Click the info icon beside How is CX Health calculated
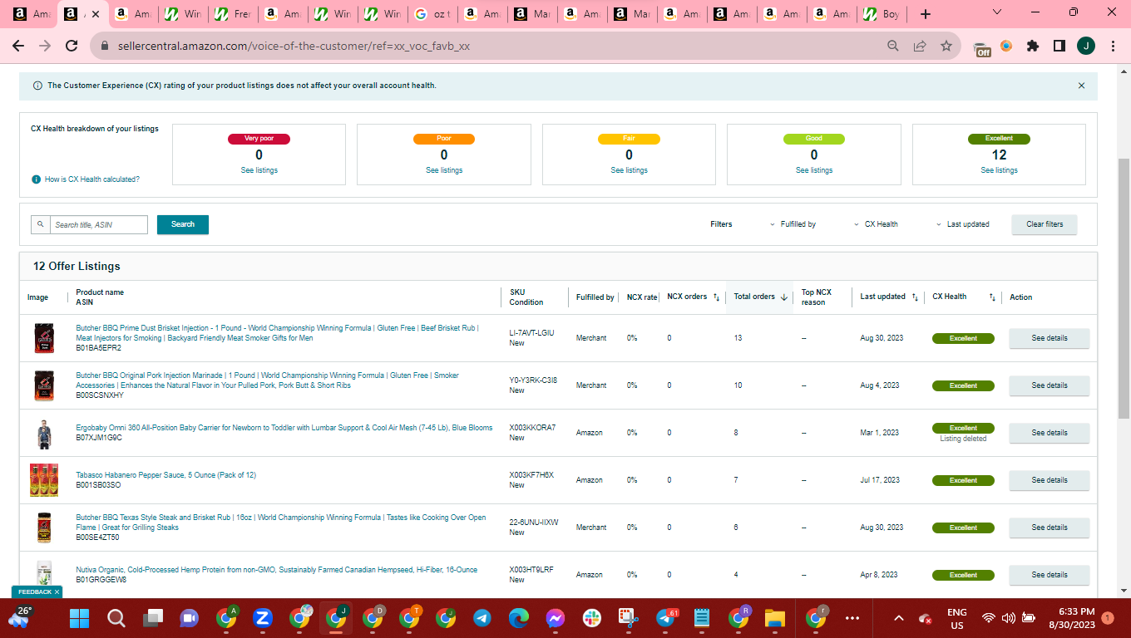The width and height of the screenshot is (1131, 638). click(x=37, y=179)
